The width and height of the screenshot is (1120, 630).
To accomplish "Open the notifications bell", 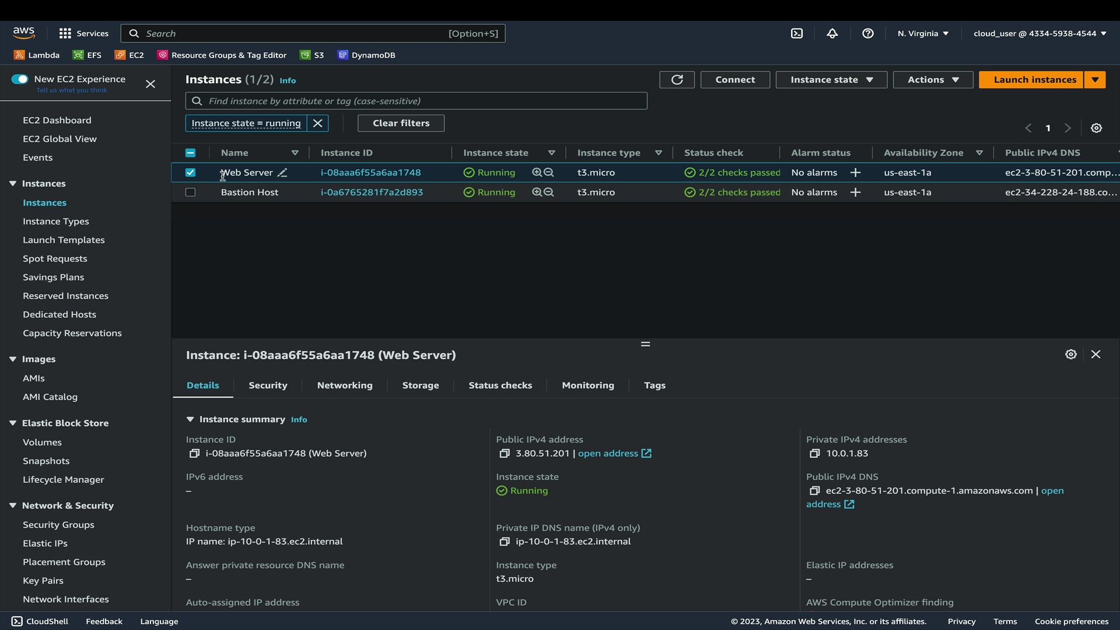I will coord(832,34).
